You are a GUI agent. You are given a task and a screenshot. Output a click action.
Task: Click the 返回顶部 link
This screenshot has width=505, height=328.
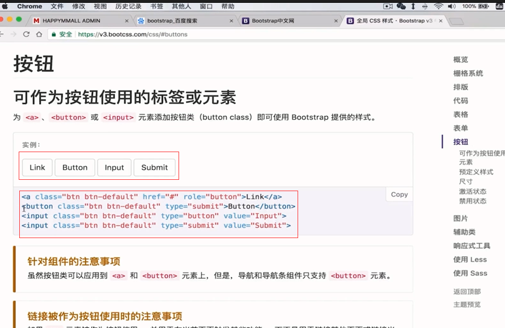pos(467,292)
